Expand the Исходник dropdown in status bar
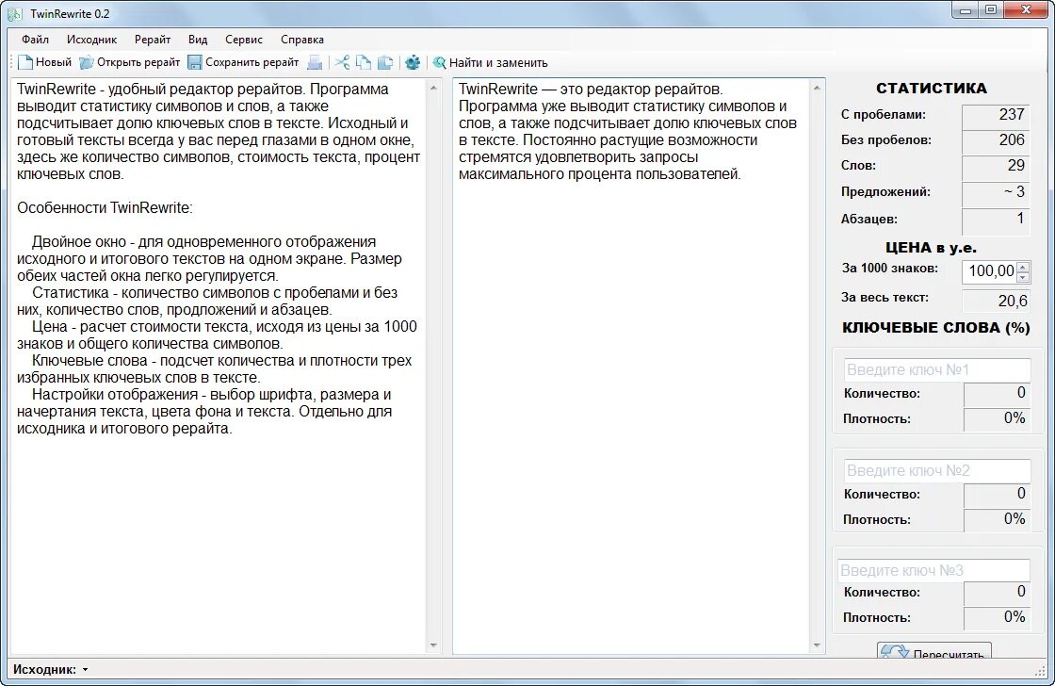The image size is (1055, 686). point(85,670)
